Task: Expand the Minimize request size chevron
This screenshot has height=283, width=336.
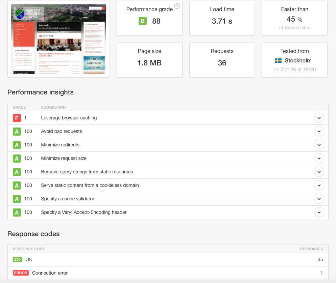Action: pos(319,159)
